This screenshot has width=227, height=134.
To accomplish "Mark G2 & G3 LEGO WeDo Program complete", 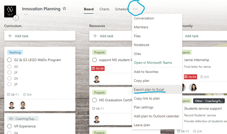I will point(9,60).
